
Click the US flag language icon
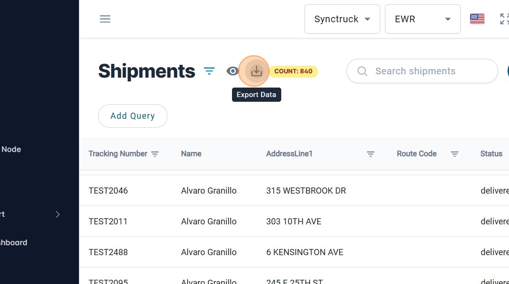[x=477, y=19]
